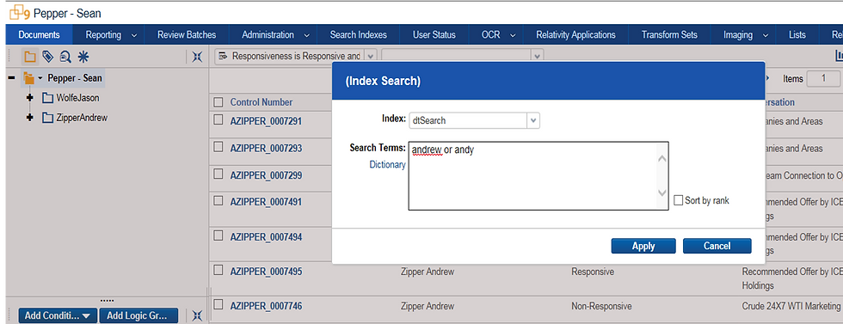Collapse the browser pane icon at top
Image resolution: width=843 pixels, height=324 pixels.
click(x=197, y=57)
